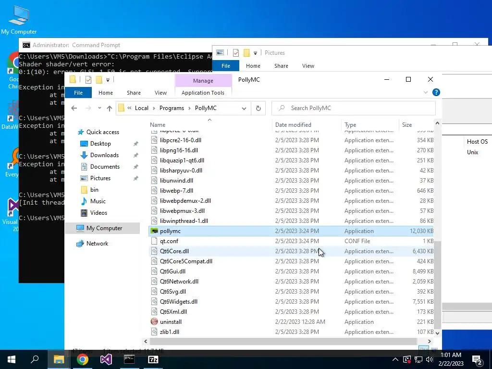Open 7-Zip from the taskbar
This screenshot has height=369, width=492.
tap(153, 359)
